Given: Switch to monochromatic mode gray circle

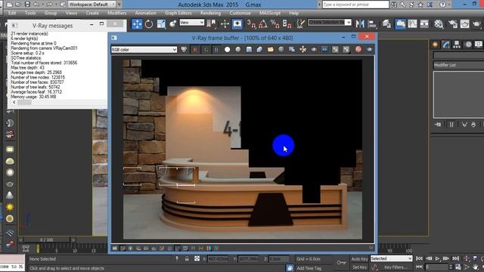Looking at the screenshot, I should [x=238, y=49].
